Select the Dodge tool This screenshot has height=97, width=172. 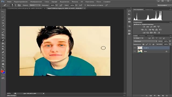(x=3, y=49)
